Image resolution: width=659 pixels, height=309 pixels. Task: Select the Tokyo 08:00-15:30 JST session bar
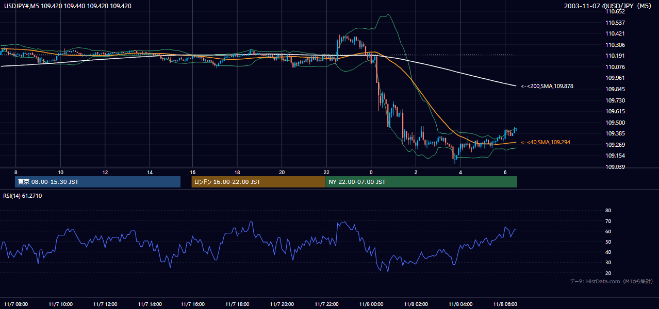coord(98,182)
